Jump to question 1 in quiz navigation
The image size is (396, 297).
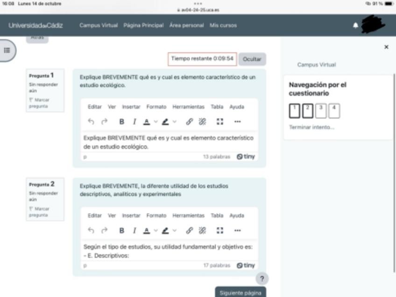295,111
